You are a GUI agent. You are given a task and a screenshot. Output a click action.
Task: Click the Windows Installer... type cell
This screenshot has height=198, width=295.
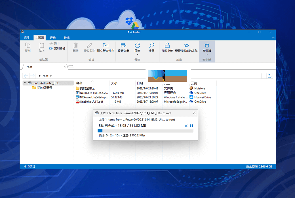[x=176, y=97]
